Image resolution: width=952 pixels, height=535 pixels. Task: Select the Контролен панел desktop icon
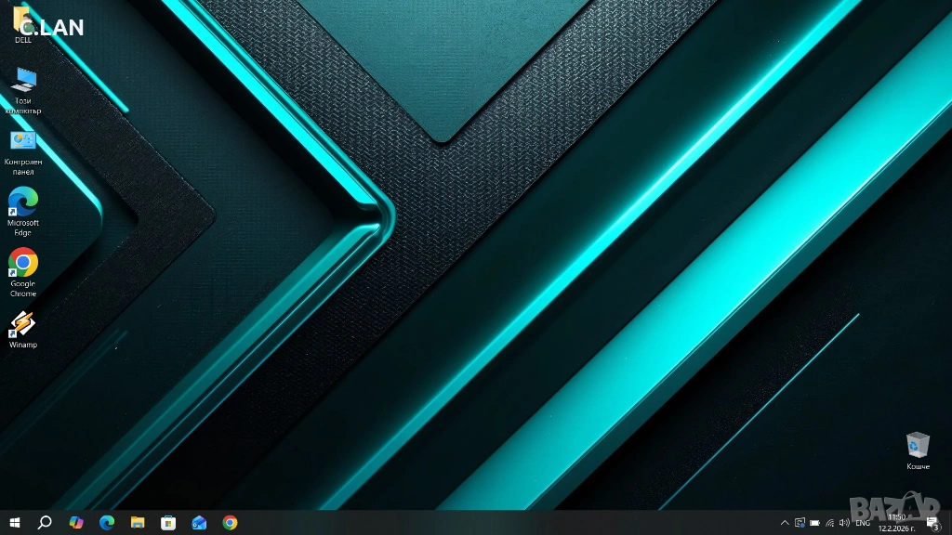tap(22, 142)
